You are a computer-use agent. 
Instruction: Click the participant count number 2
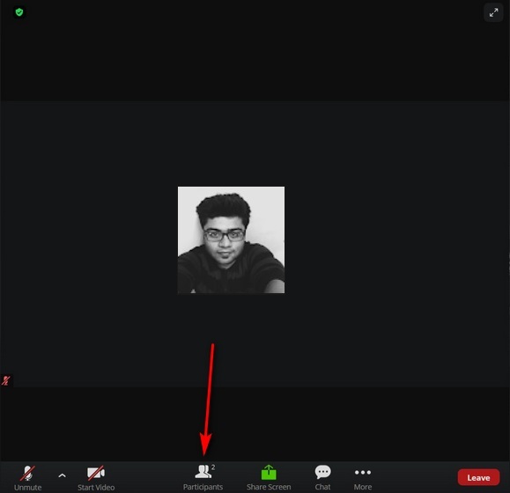[213, 467]
